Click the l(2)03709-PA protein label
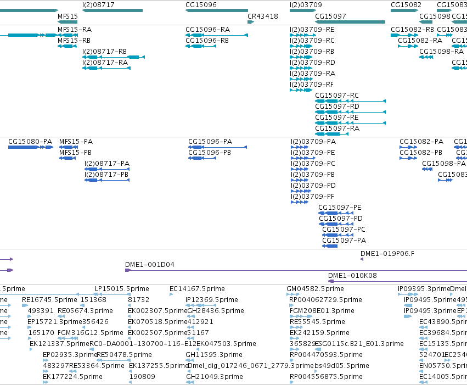Viewport: 467px width, 385px height. (x=313, y=142)
